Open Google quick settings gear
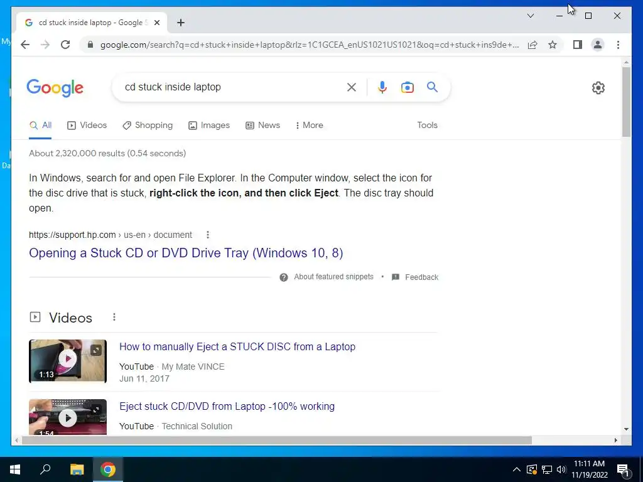Image resolution: width=643 pixels, height=482 pixels. coord(598,88)
